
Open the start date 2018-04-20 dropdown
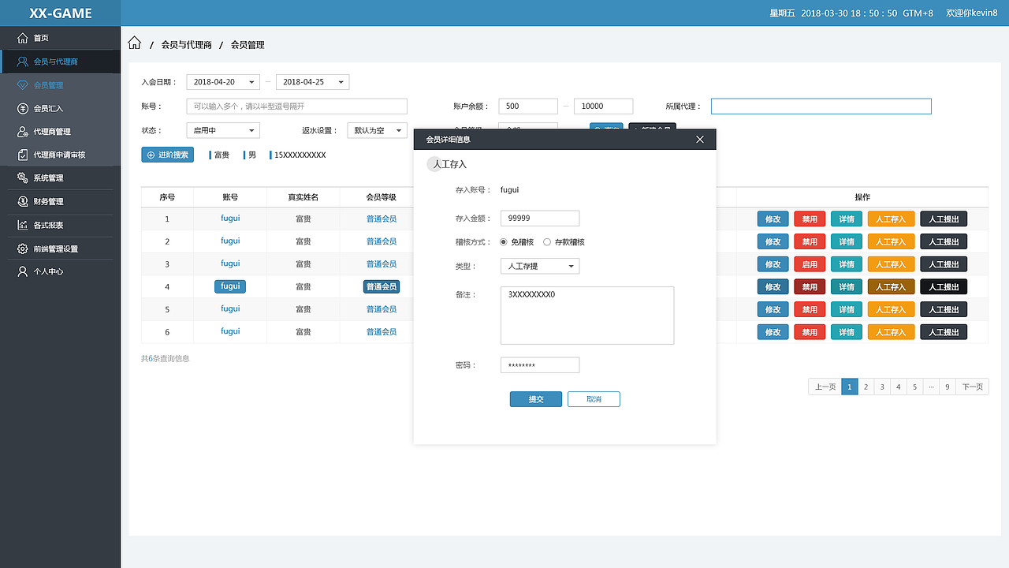click(x=223, y=82)
